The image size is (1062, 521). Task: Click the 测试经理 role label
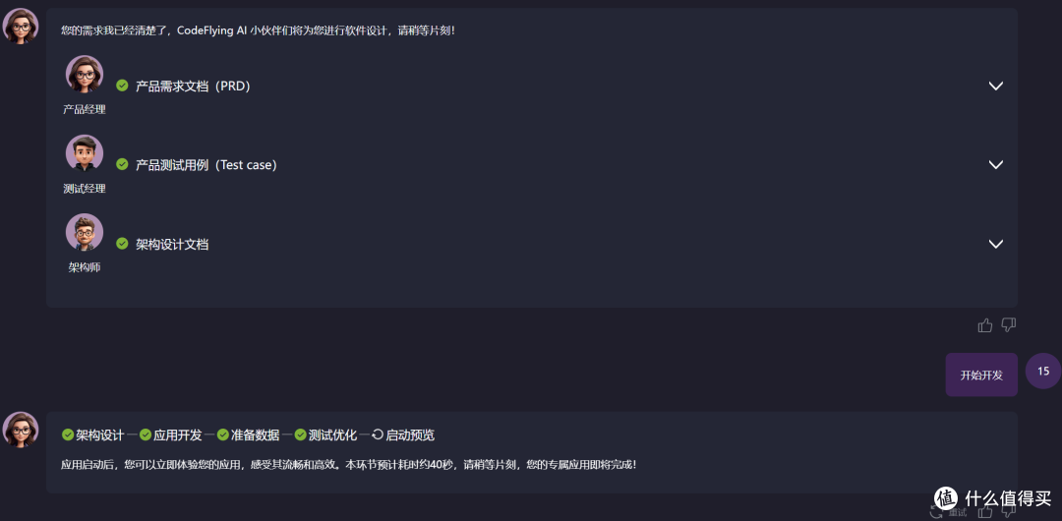[85, 189]
